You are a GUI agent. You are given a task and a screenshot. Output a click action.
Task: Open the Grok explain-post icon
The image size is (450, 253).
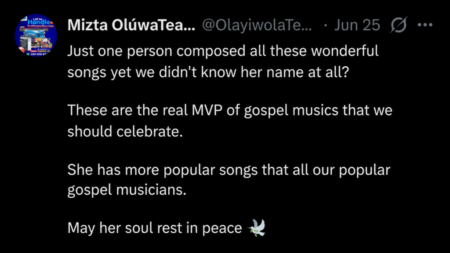(x=399, y=25)
